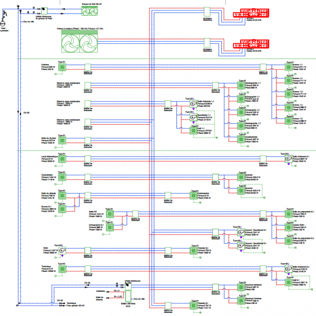Click the Salle de détente unit
The image size is (316, 316).
point(62,195)
